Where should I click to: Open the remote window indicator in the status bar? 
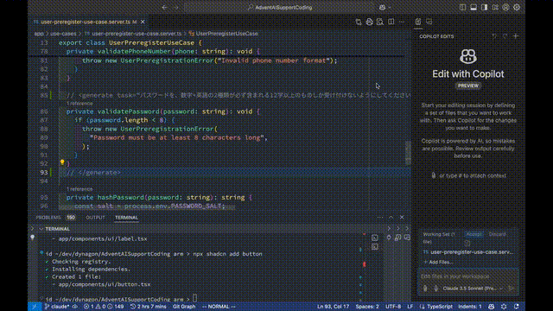pyautogui.click(x=35, y=307)
